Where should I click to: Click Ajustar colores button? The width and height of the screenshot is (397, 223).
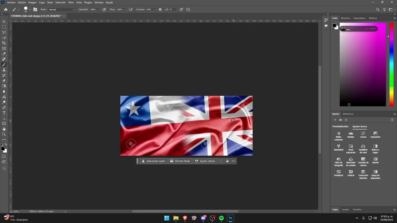[205, 161]
